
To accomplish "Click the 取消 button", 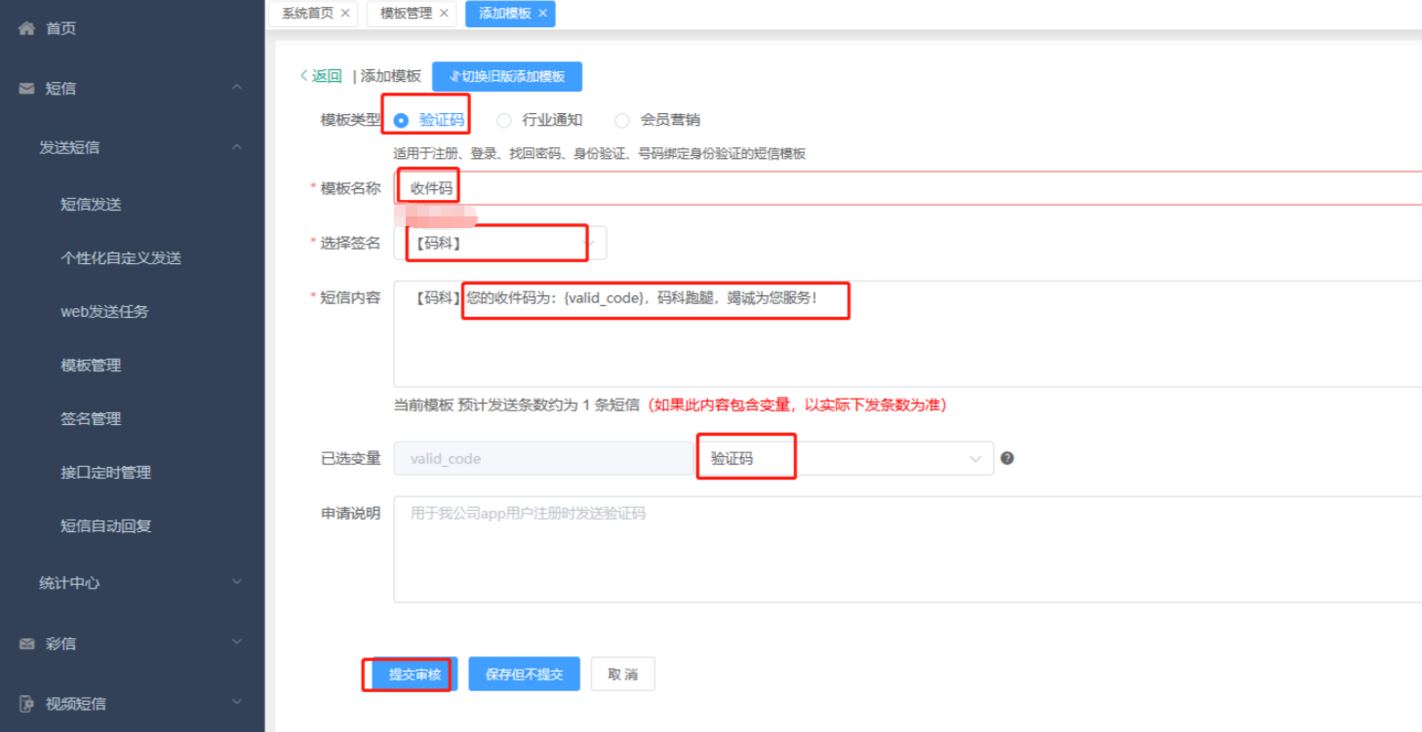I will [x=622, y=674].
